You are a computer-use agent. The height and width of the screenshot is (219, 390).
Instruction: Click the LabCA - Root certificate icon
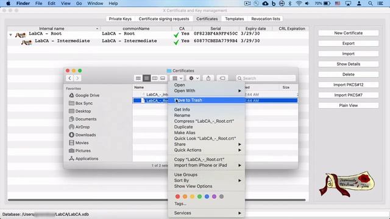21,35
